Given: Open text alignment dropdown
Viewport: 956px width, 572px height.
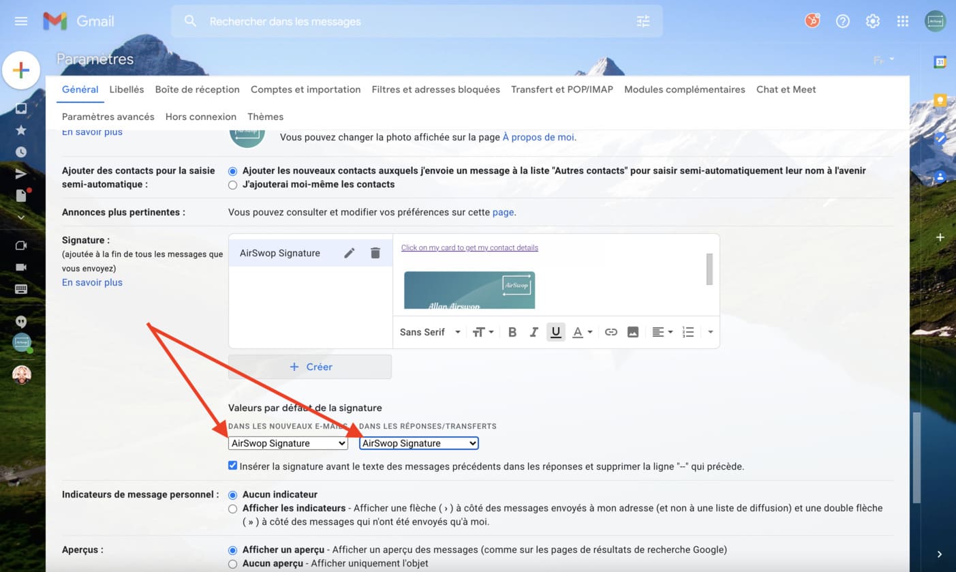Looking at the screenshot, I should click(x=662, y=332).
